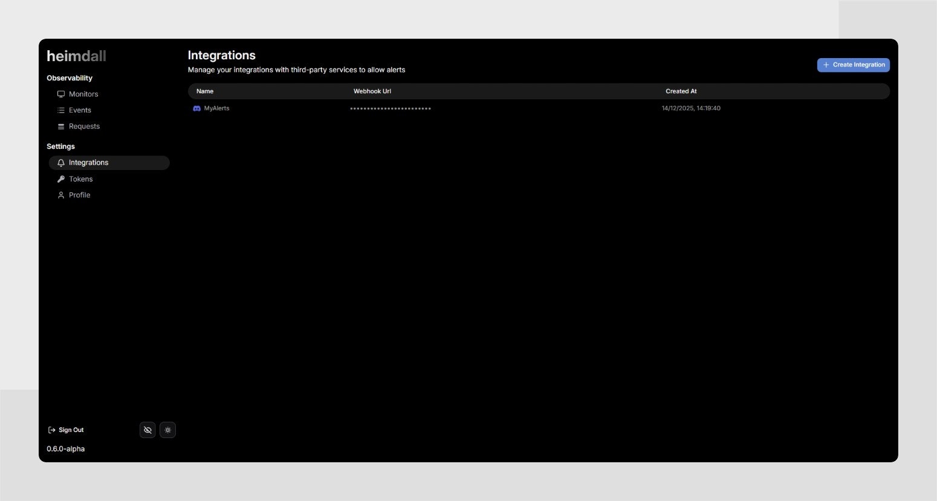Click the Events list icon

point(61,110)
